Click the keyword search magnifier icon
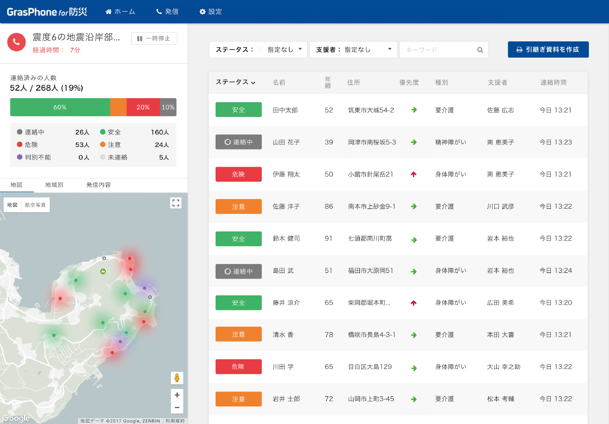Image resolution: width=609 pixels, height=424 pixels. coord(480,50)
